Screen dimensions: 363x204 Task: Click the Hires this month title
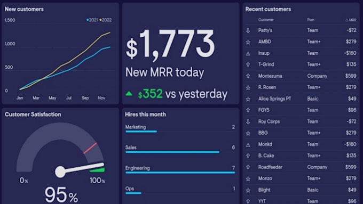145,115
